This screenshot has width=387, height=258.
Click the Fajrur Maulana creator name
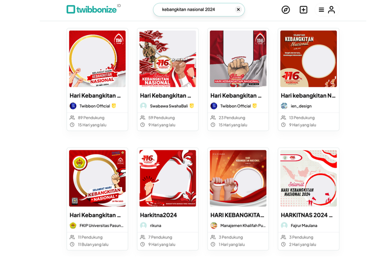point(304,225)
